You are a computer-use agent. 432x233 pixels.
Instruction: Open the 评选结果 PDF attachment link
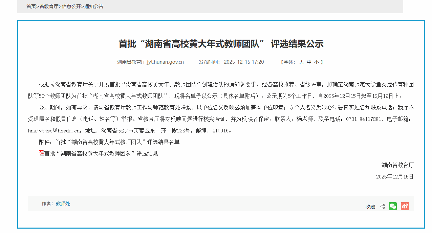[101, 153]
